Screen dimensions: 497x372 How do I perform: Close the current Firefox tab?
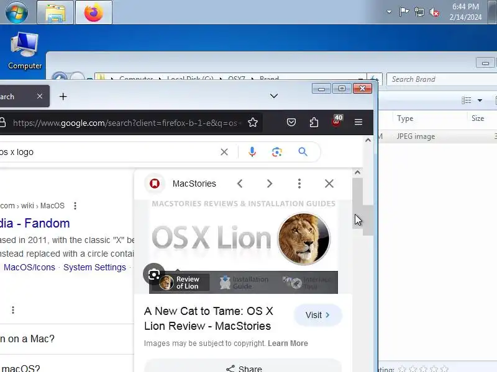click(x=40, y=96)
